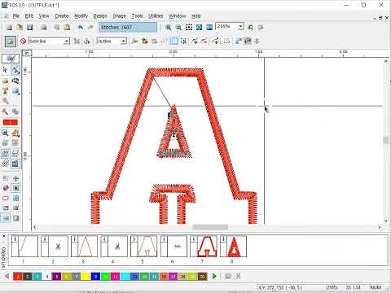This screenshot has width=391, height=293.
Task: Select the Text lettering T tool
Action: (x=5, y=91)
